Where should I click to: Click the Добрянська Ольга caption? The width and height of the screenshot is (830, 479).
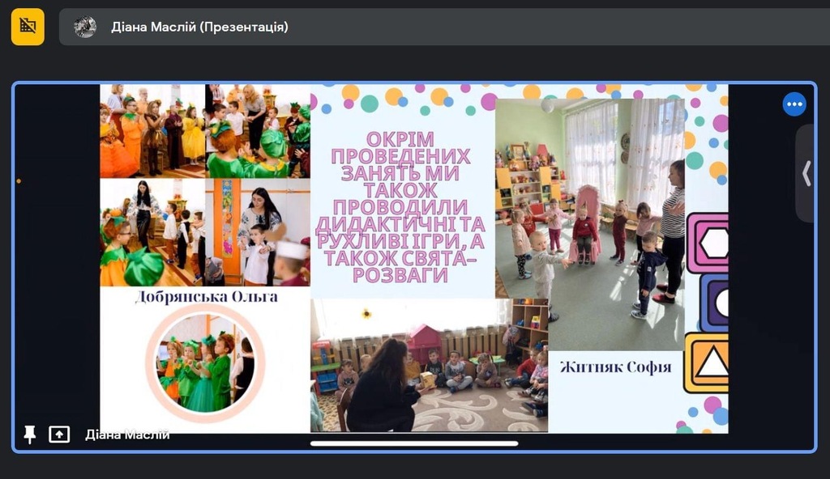coord(207,297)
